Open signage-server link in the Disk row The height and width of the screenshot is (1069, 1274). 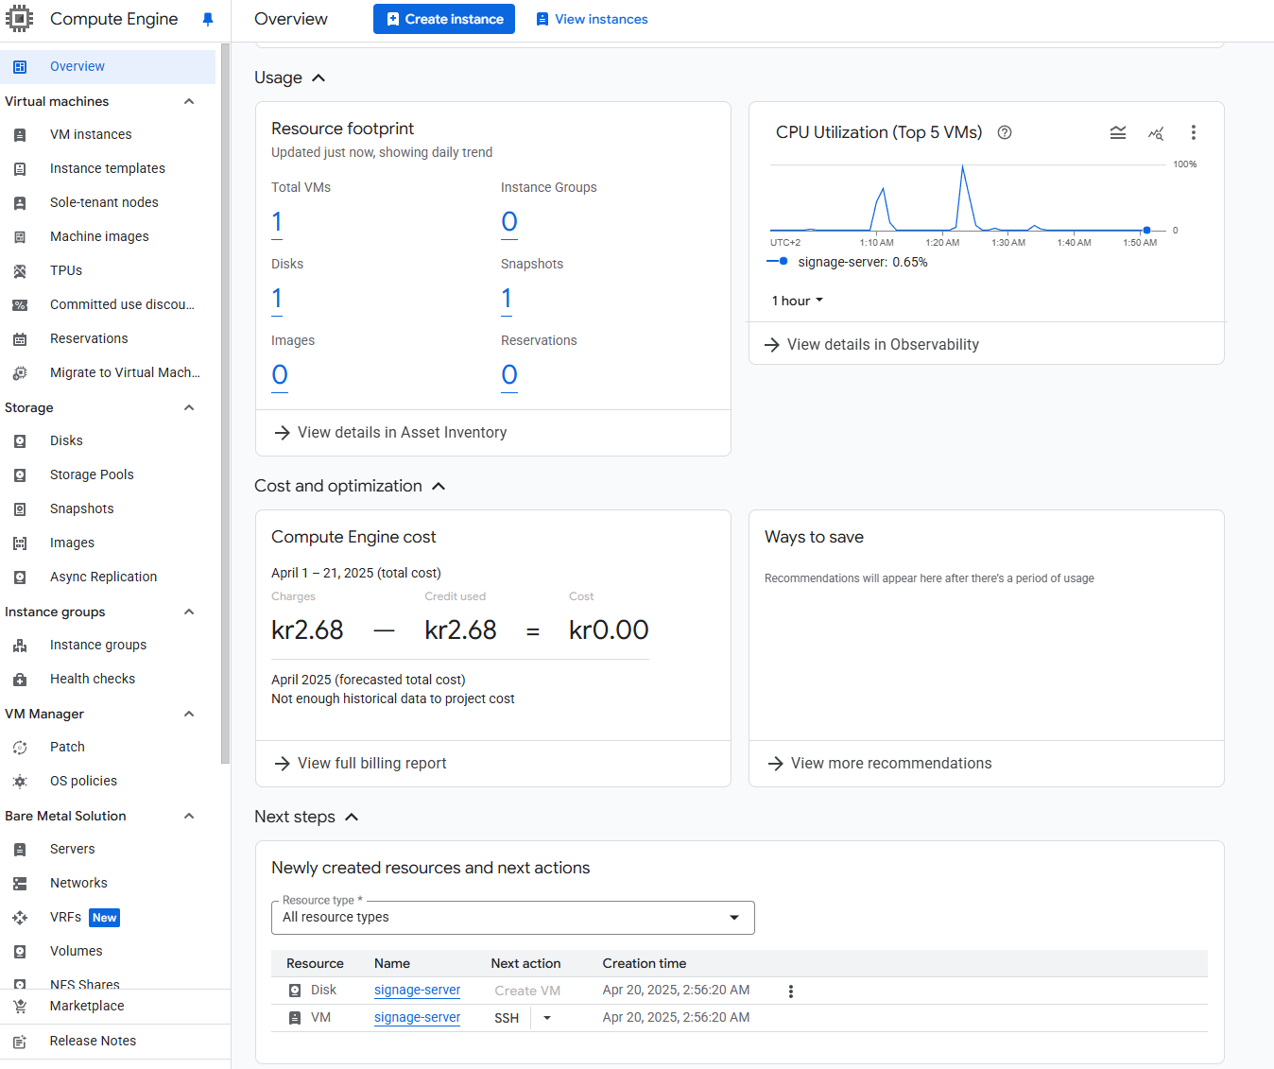coord(417,991)
